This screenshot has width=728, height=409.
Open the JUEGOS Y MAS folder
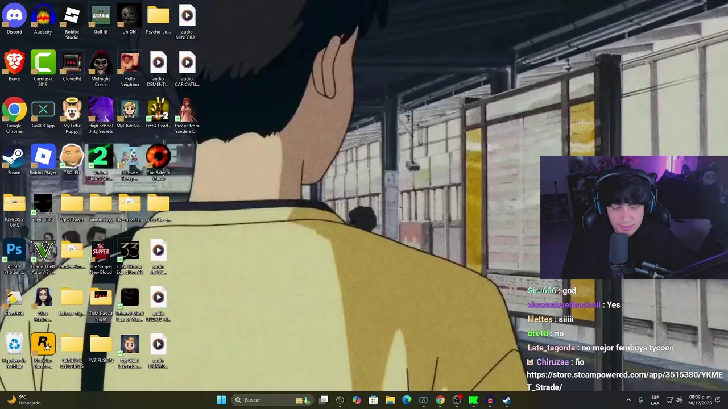(x=14, y=210)
